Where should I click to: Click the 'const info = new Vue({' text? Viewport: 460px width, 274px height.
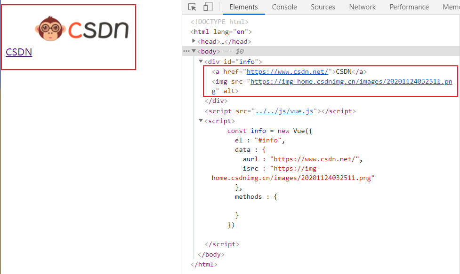coord(270,131)
